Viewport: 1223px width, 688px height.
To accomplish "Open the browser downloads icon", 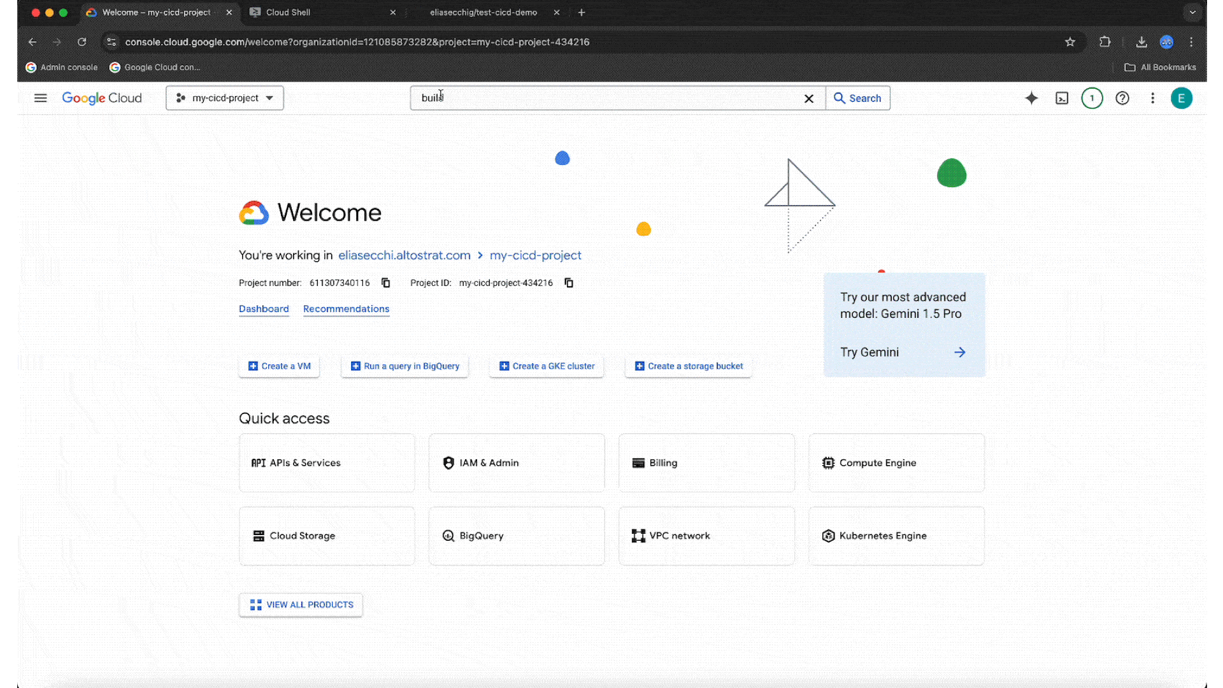I will tap(1141, 42).
